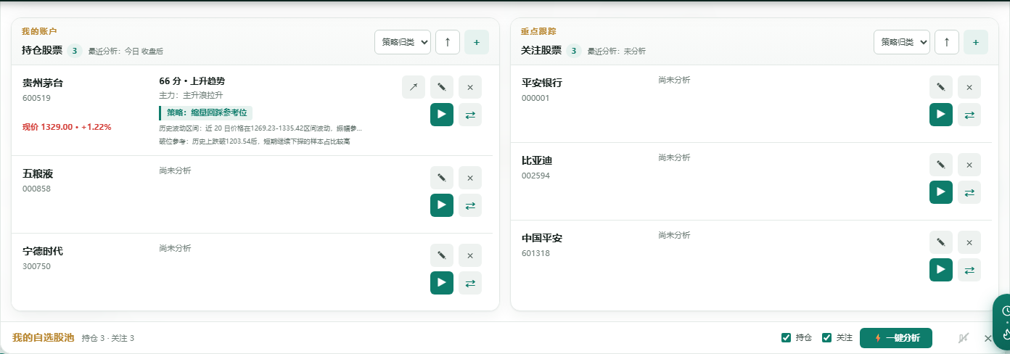Click the stock code 002594
Viewport: 1010px width, 354px height.
[x=536, y=176]
